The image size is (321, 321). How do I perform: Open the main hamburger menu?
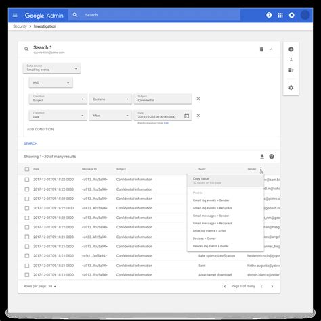[15, 15]
